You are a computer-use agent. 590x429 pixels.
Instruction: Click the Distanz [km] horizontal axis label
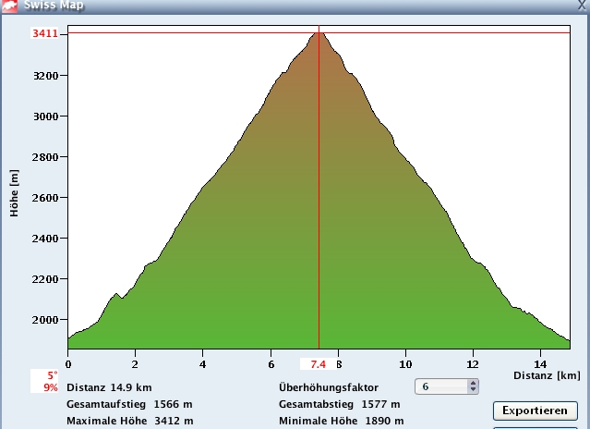(548, 375)
